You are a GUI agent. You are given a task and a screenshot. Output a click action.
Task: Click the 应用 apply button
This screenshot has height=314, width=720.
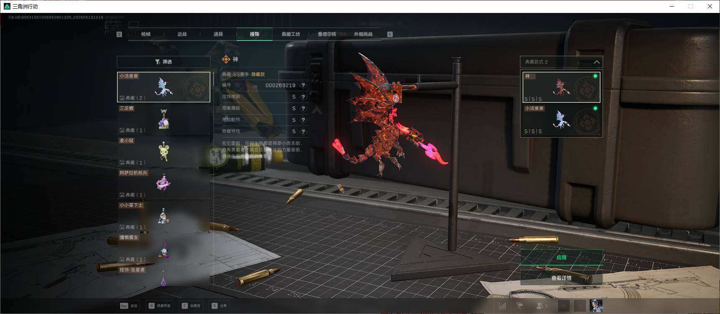coord(561,258)
